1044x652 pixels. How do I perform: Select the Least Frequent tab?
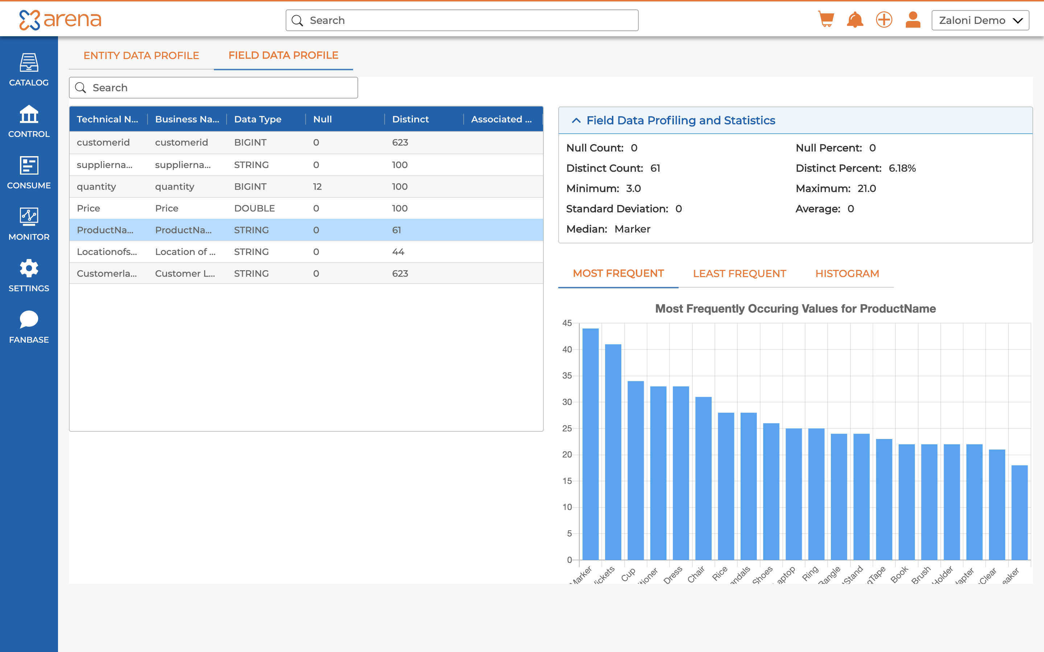[x=739, y=273]
